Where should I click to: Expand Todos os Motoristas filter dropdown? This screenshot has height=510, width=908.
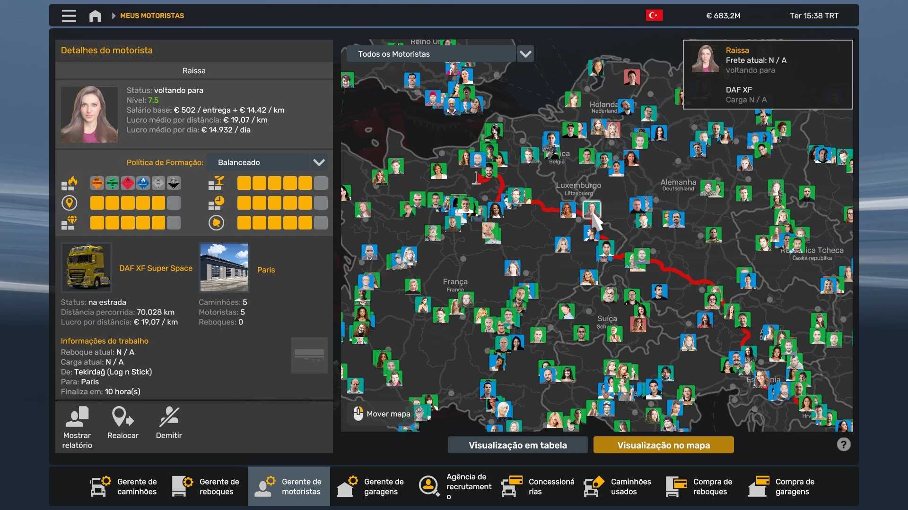click(x=525, y=54)
